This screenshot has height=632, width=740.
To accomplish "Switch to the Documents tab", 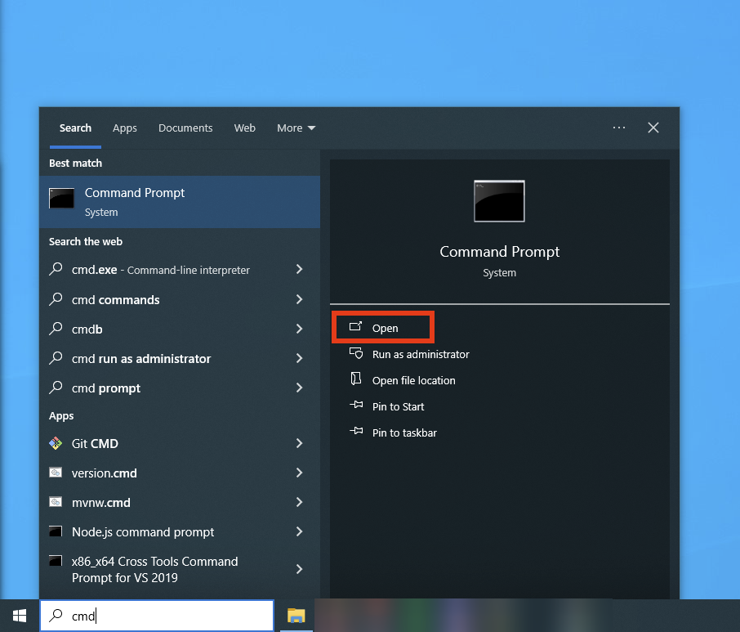I will click(x=185, y=128).
